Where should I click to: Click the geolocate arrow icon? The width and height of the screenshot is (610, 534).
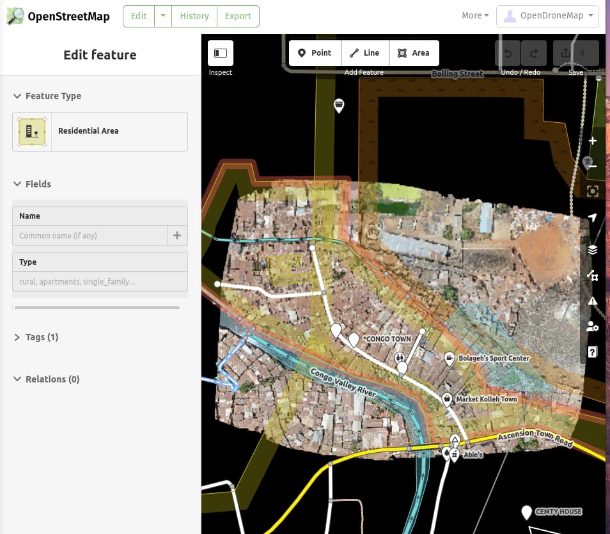click(592, 217)
